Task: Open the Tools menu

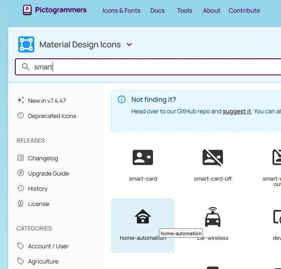Action: 184,11
